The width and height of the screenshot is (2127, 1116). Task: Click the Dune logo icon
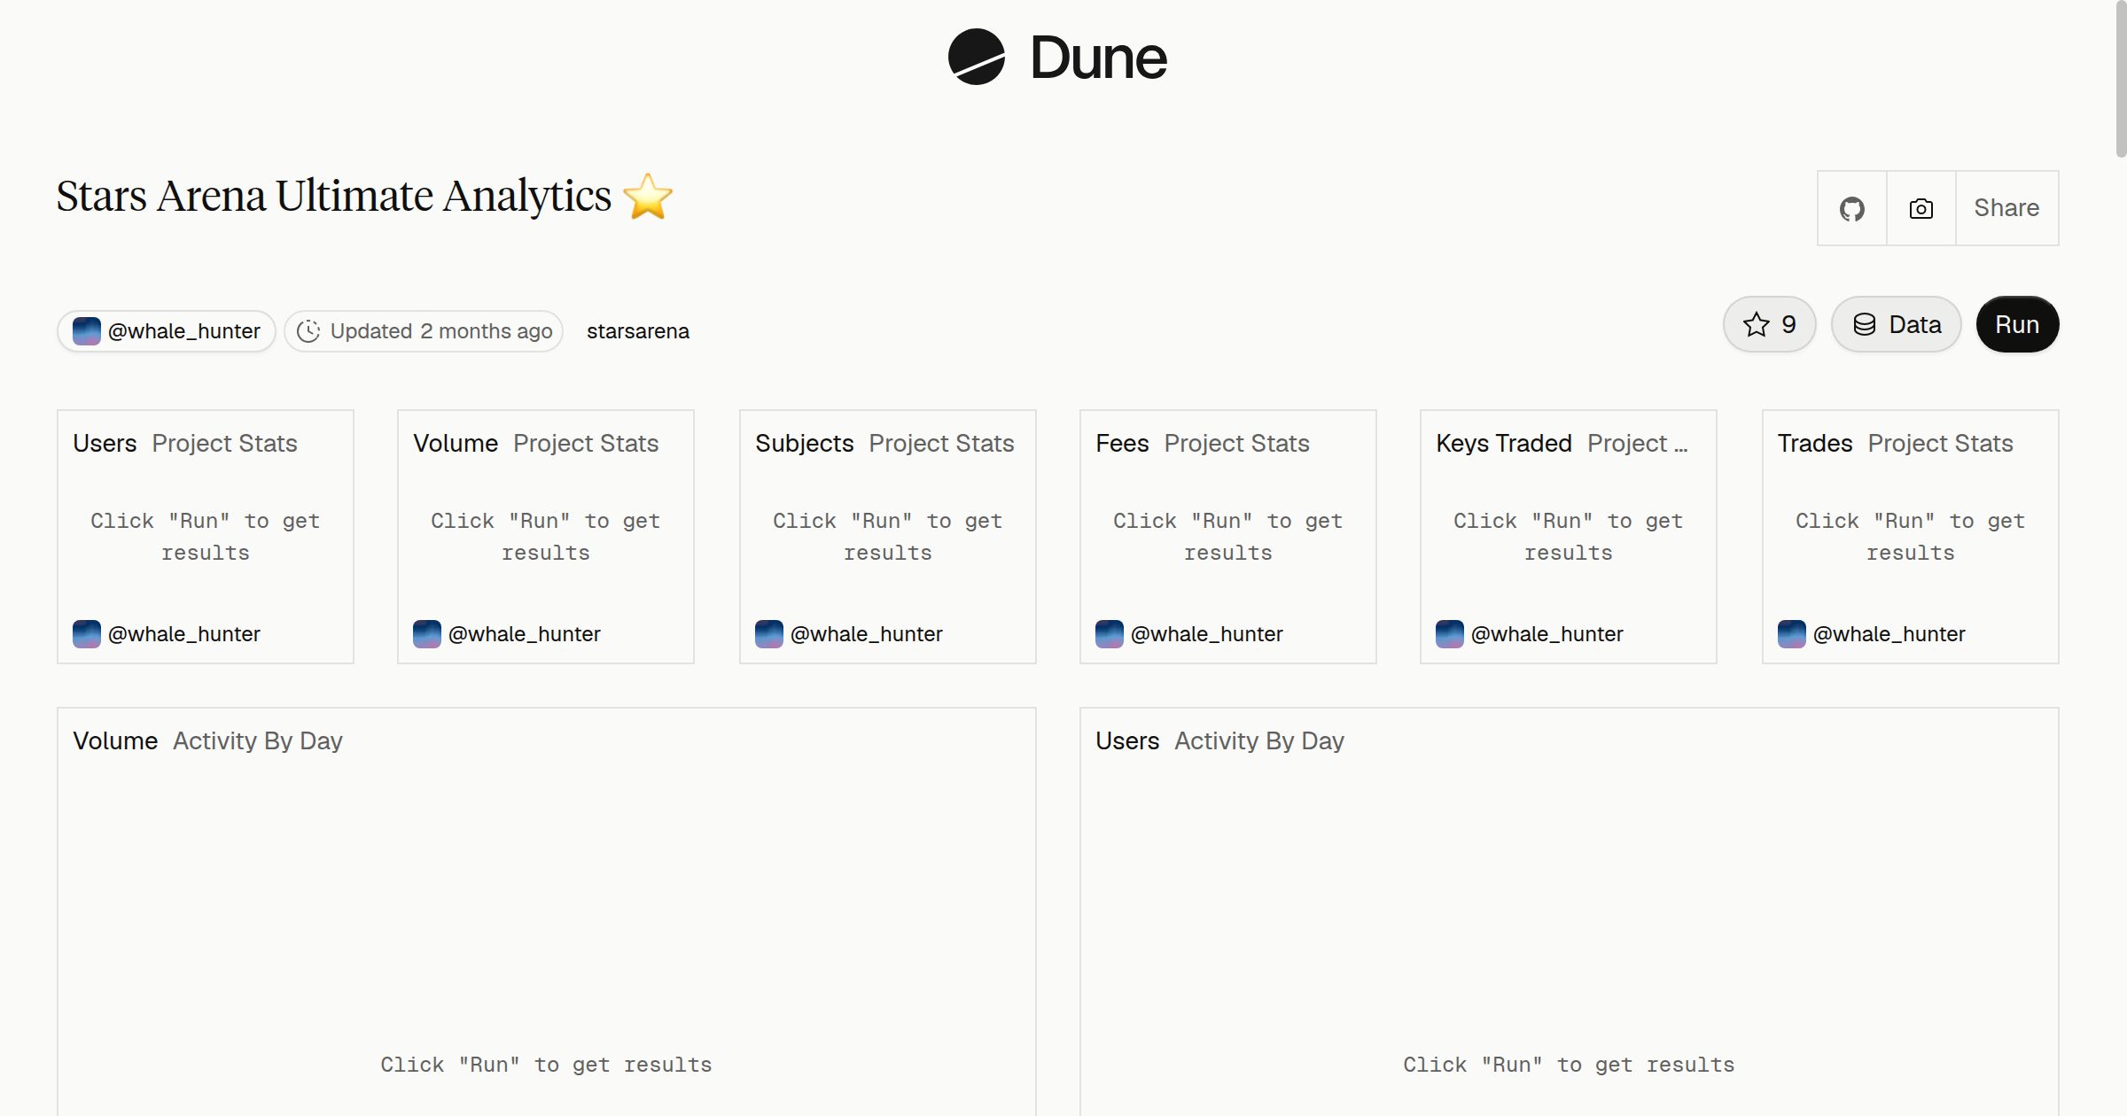(976, 57)
